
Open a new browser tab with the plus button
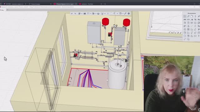[x=105, y=4]
